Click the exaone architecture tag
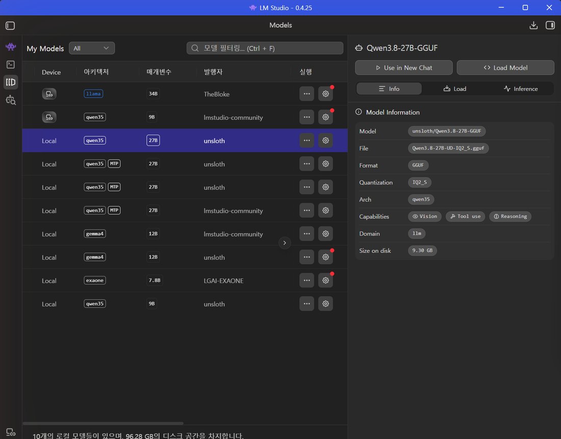Screen dimensions: 561x439 [x=95, y=280]
